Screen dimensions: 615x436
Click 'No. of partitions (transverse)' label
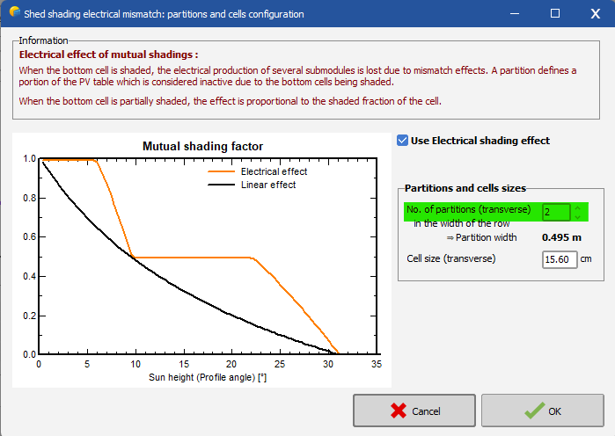tap(469, 209)
